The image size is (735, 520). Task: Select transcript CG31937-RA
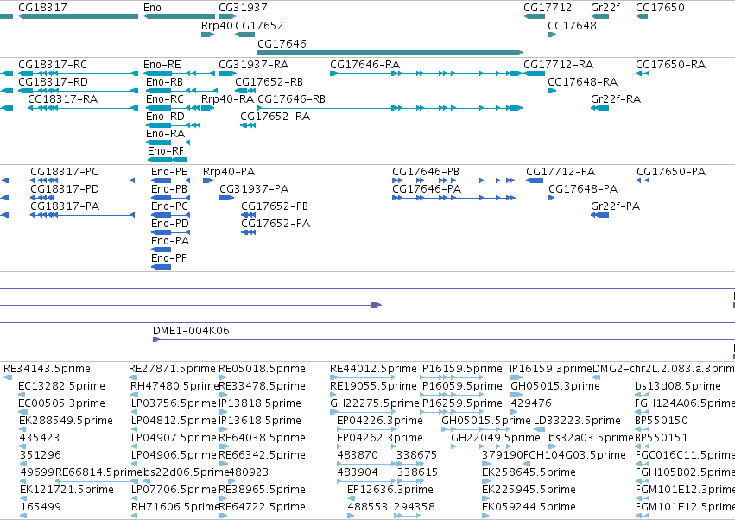254,64
